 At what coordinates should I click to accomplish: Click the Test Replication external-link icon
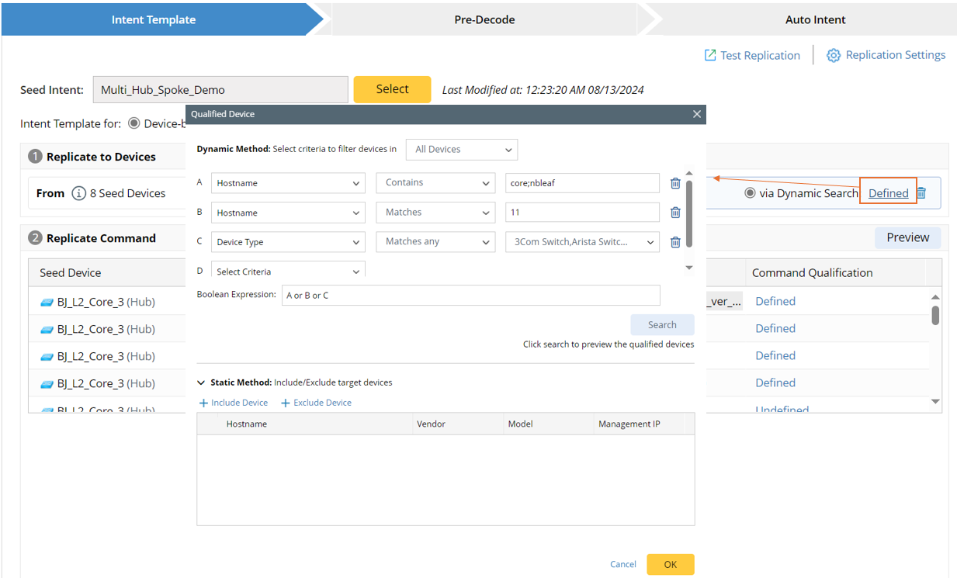709,55
